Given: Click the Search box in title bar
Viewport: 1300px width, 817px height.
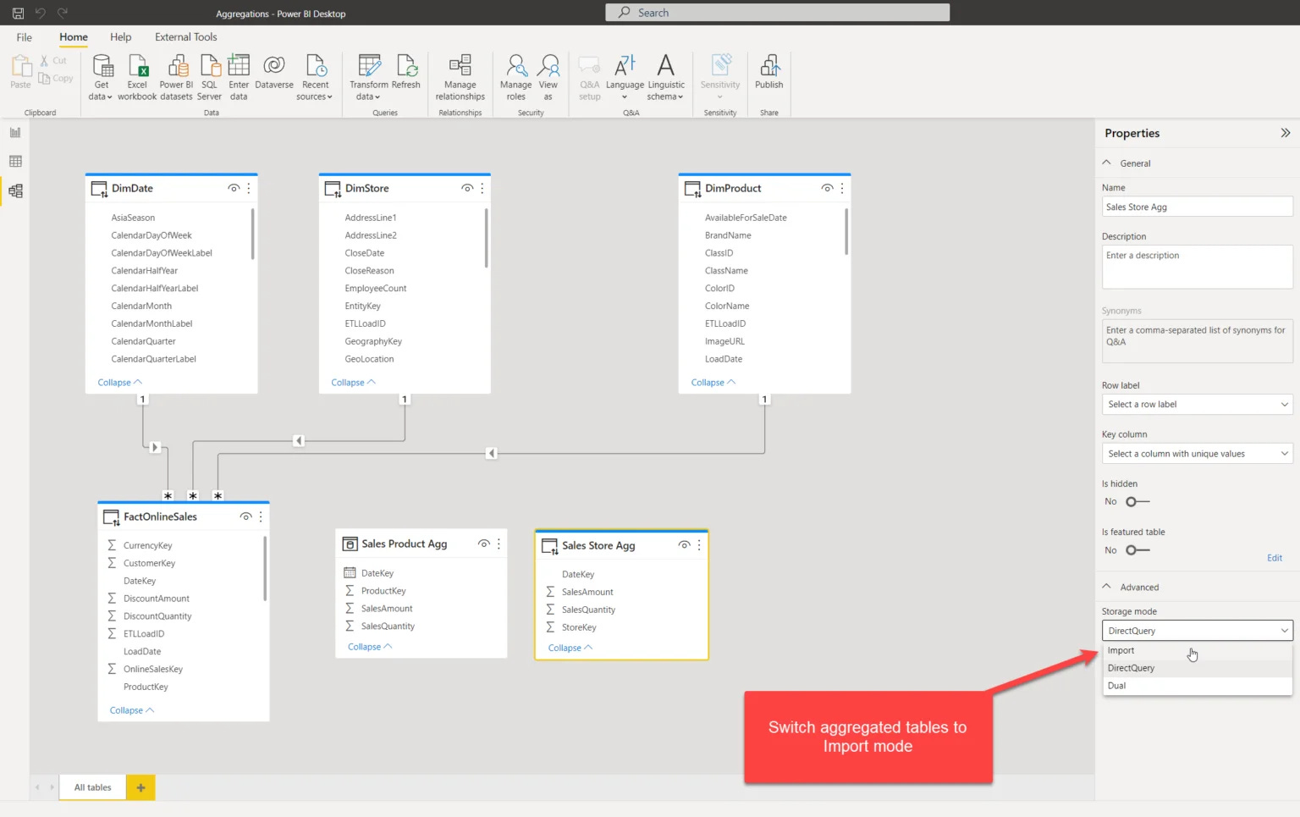Looking at the screenshot, I should 777,13.
